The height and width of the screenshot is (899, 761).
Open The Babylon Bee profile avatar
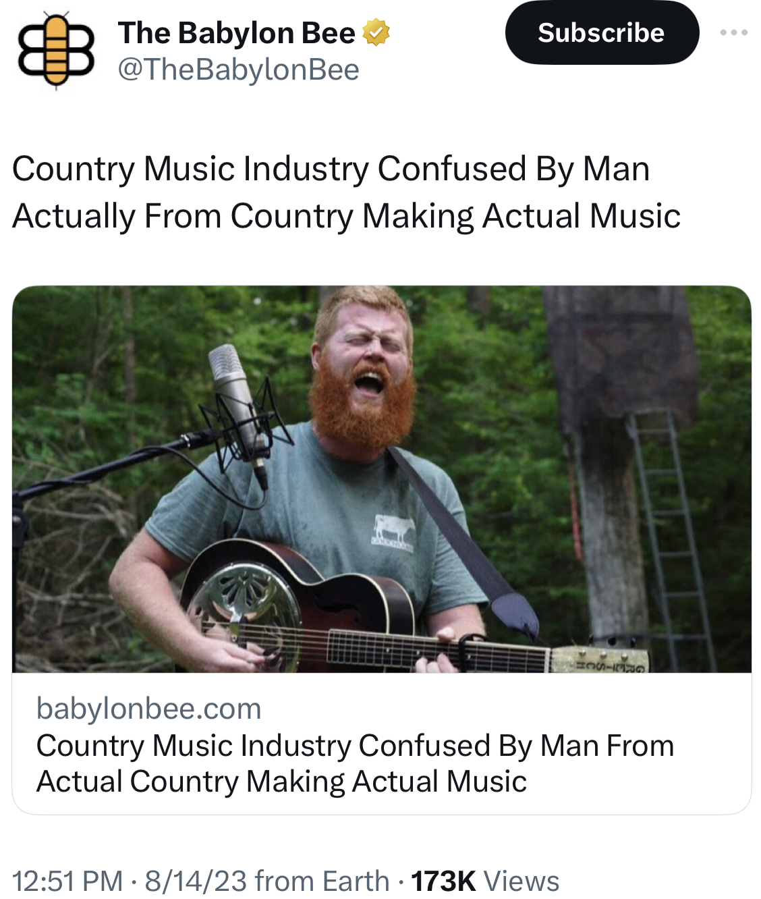[57, 51]
